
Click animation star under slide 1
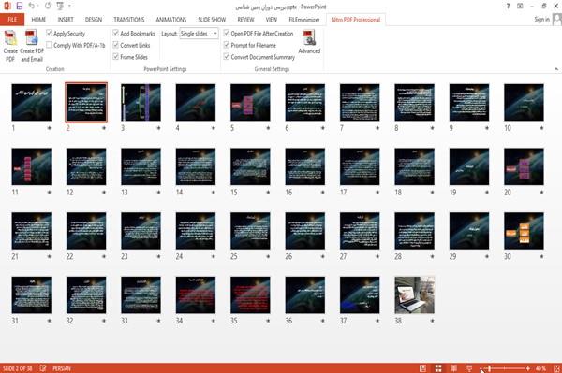coord(49,128)
